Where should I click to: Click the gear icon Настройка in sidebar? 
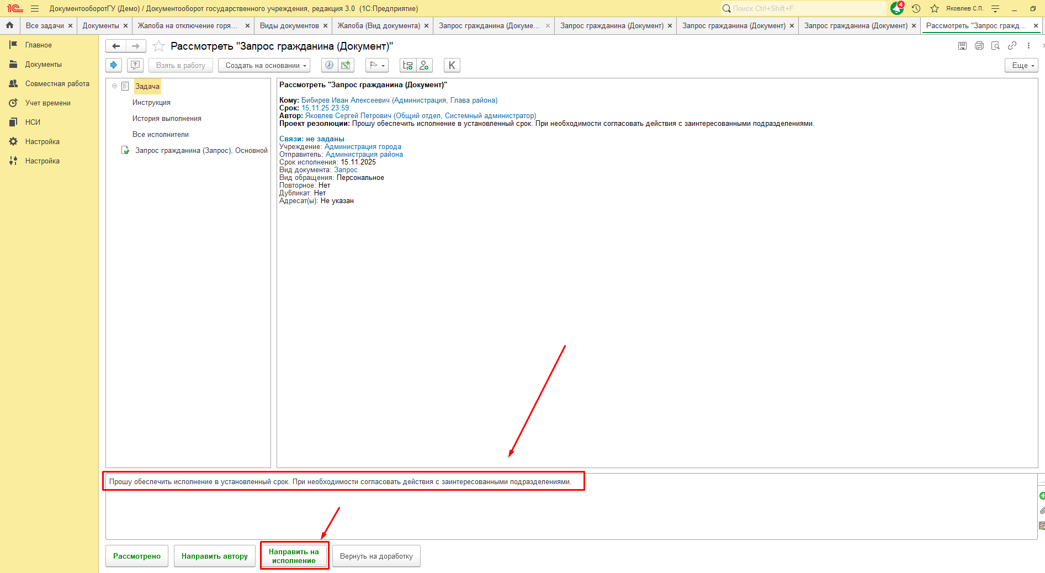pos(13,142)
